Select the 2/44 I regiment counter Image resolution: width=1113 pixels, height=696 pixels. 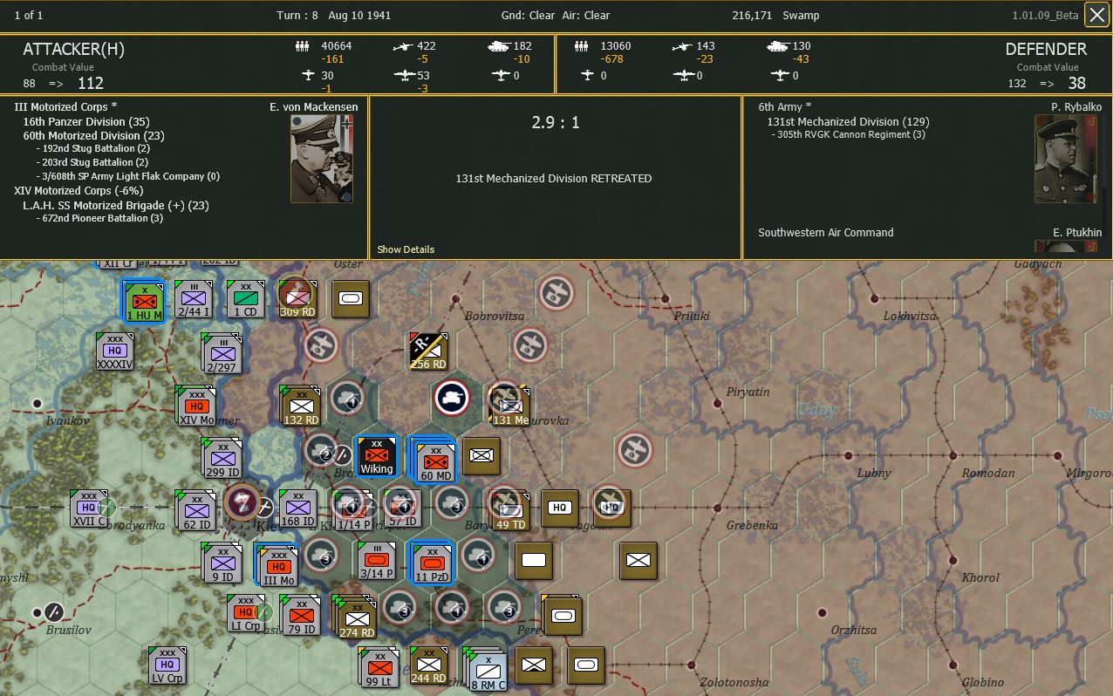tap(195, 300)
